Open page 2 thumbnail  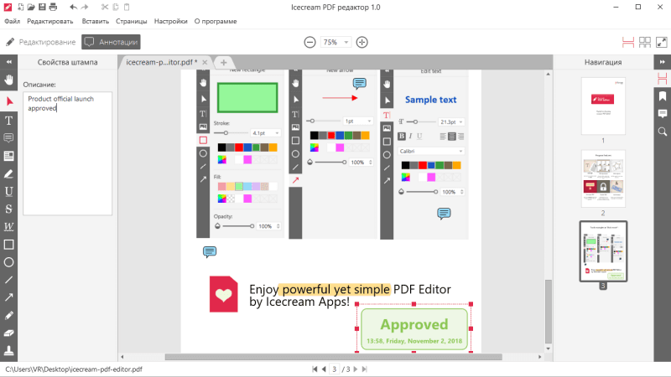603,178
